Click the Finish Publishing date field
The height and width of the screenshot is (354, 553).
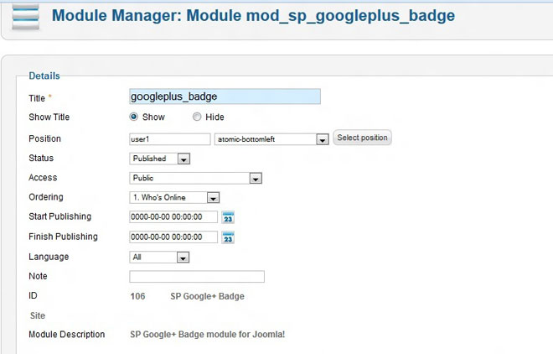point(173,237)
